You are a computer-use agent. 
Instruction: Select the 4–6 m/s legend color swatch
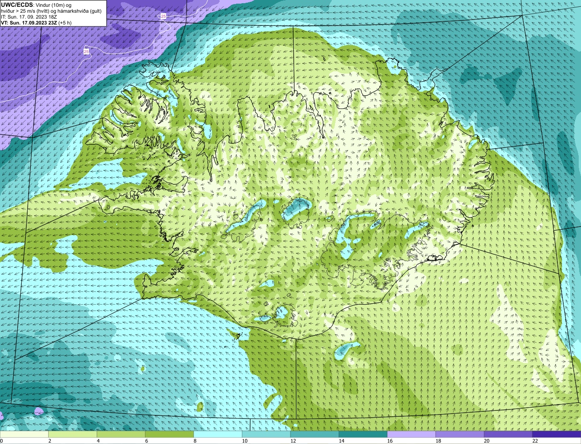click(121, 434)
